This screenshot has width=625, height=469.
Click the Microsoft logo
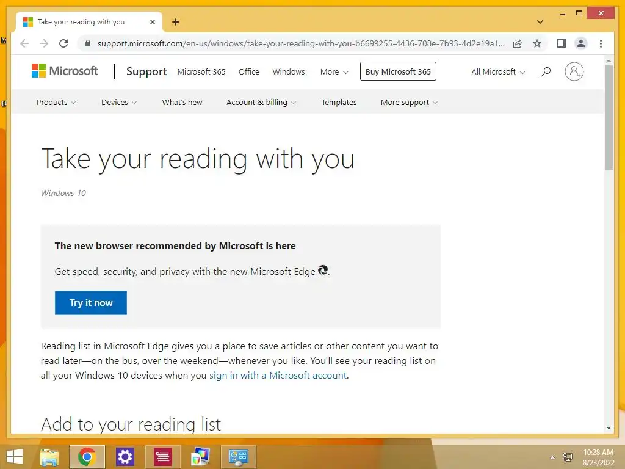click(65, 71)
